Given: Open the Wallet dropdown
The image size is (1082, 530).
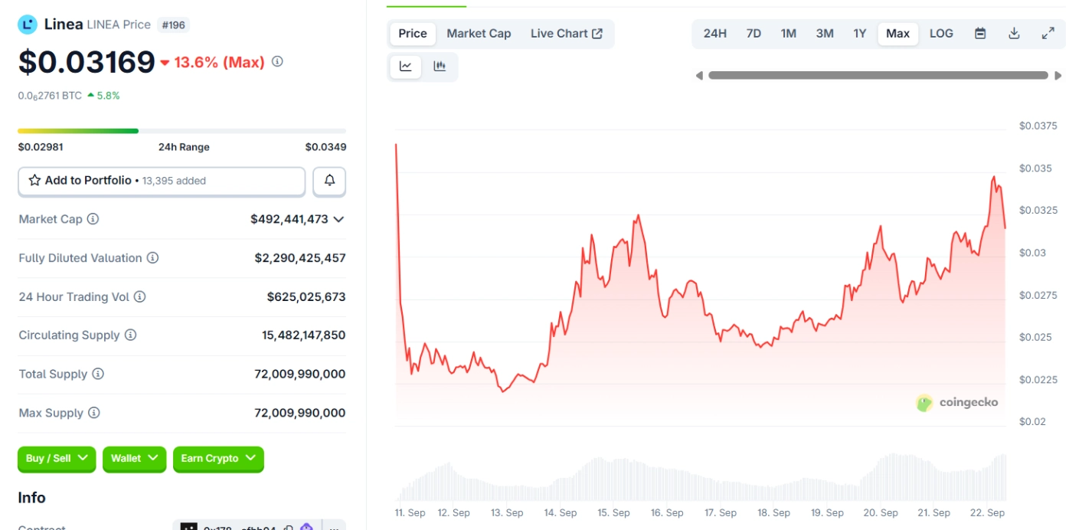Looking at the screenshot, I should [x=134, y=459].
